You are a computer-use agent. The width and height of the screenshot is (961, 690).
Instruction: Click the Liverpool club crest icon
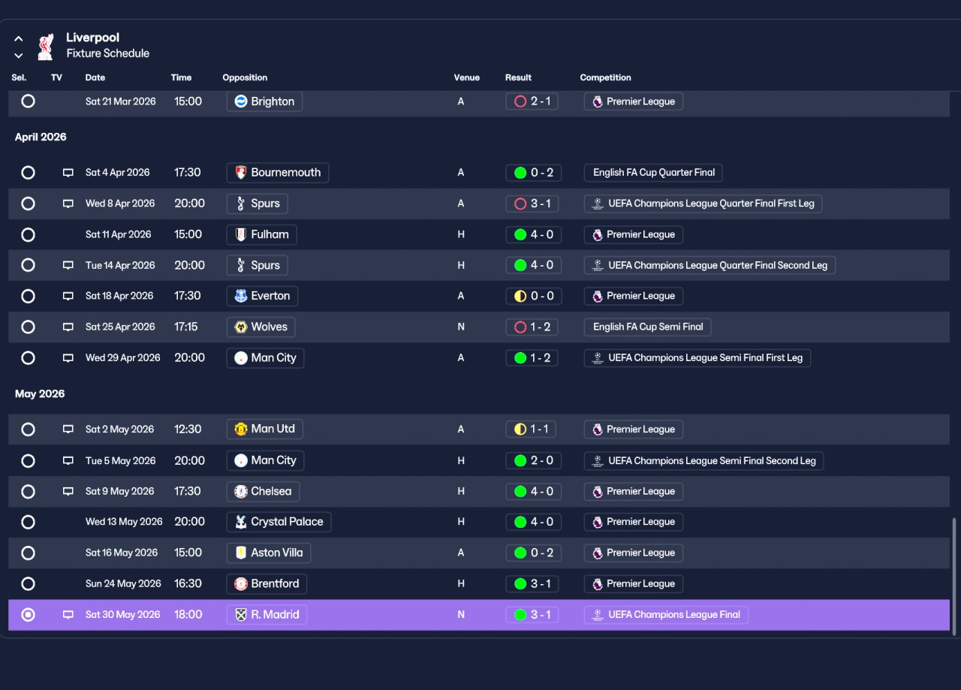coord(46,46)
